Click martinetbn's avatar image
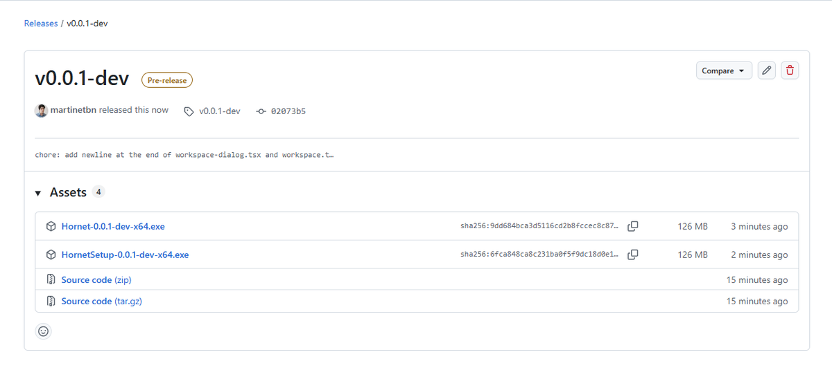This screenshot has height=379, width=832. click(42, 111)
